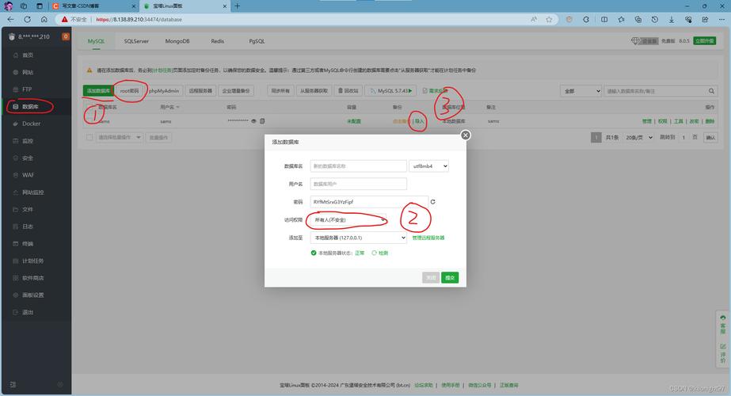Click the MySQL 5.7.43 version button
The image size is (731, 396).
point(390,91)
